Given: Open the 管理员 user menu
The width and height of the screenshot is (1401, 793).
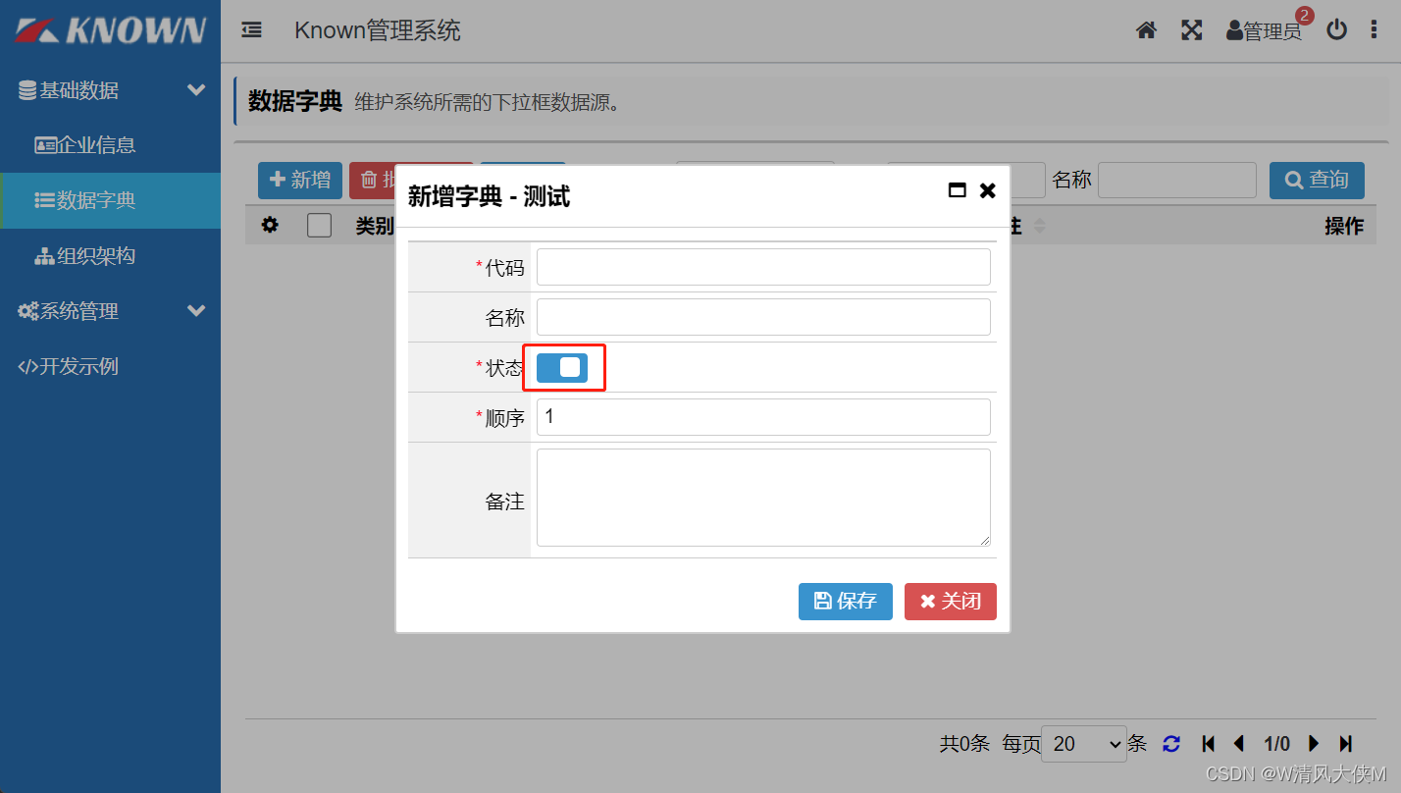Looking at the screenshot, I should click(1264, 31).
